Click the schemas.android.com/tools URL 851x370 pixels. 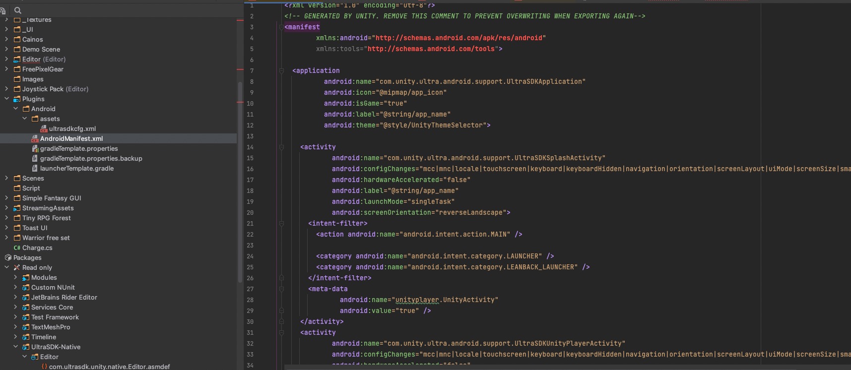tap(431, 49)
